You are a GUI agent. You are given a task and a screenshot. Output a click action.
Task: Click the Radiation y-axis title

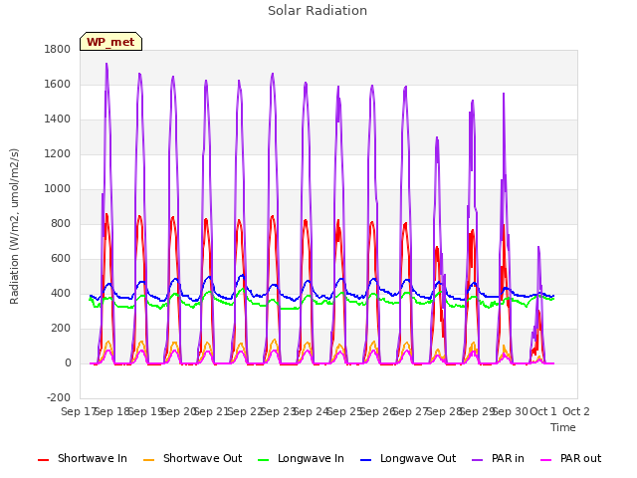[x=14, y=226]
